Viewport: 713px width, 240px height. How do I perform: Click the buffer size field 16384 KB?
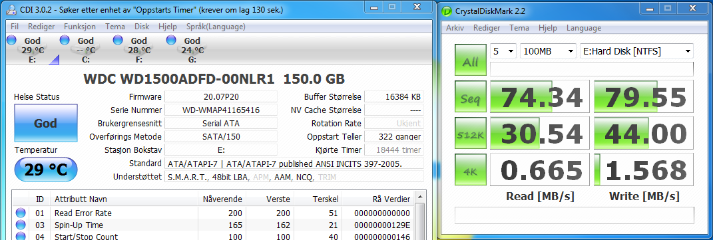[x=394, y=96]
